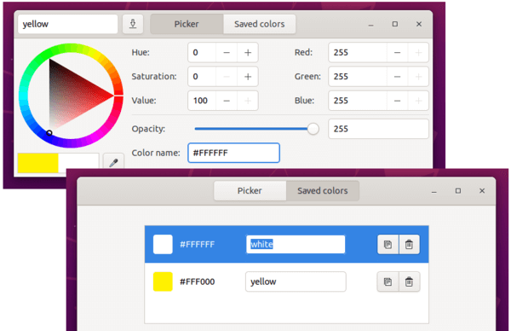Screen dimensions: 511x331
Task: Switch to Picker tab in lower window
Action: click(250, 190)
